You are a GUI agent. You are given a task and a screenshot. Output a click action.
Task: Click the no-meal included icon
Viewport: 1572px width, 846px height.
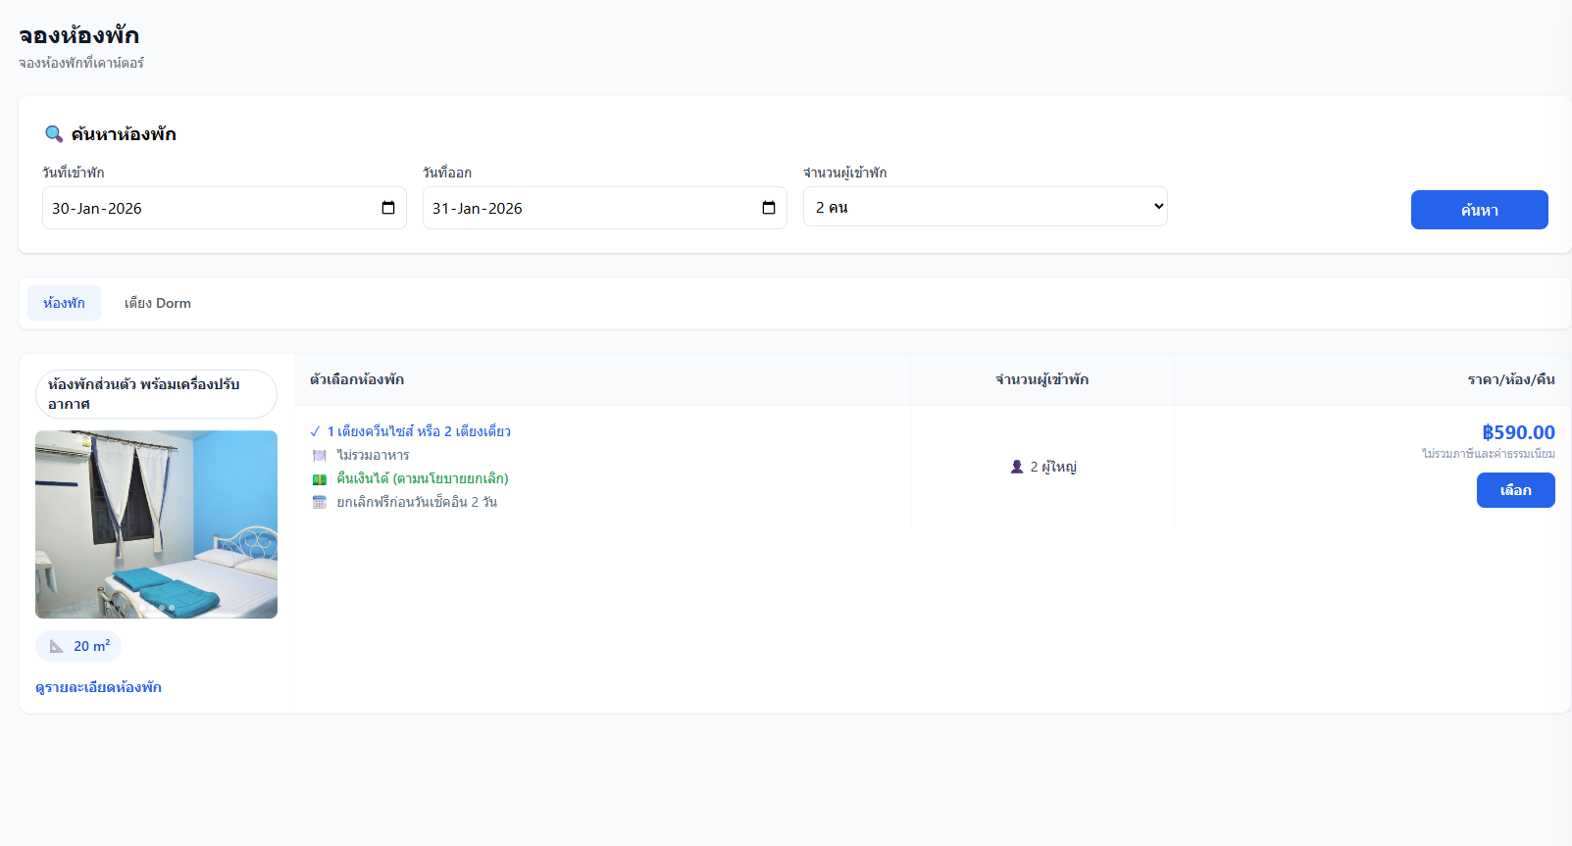319,456
